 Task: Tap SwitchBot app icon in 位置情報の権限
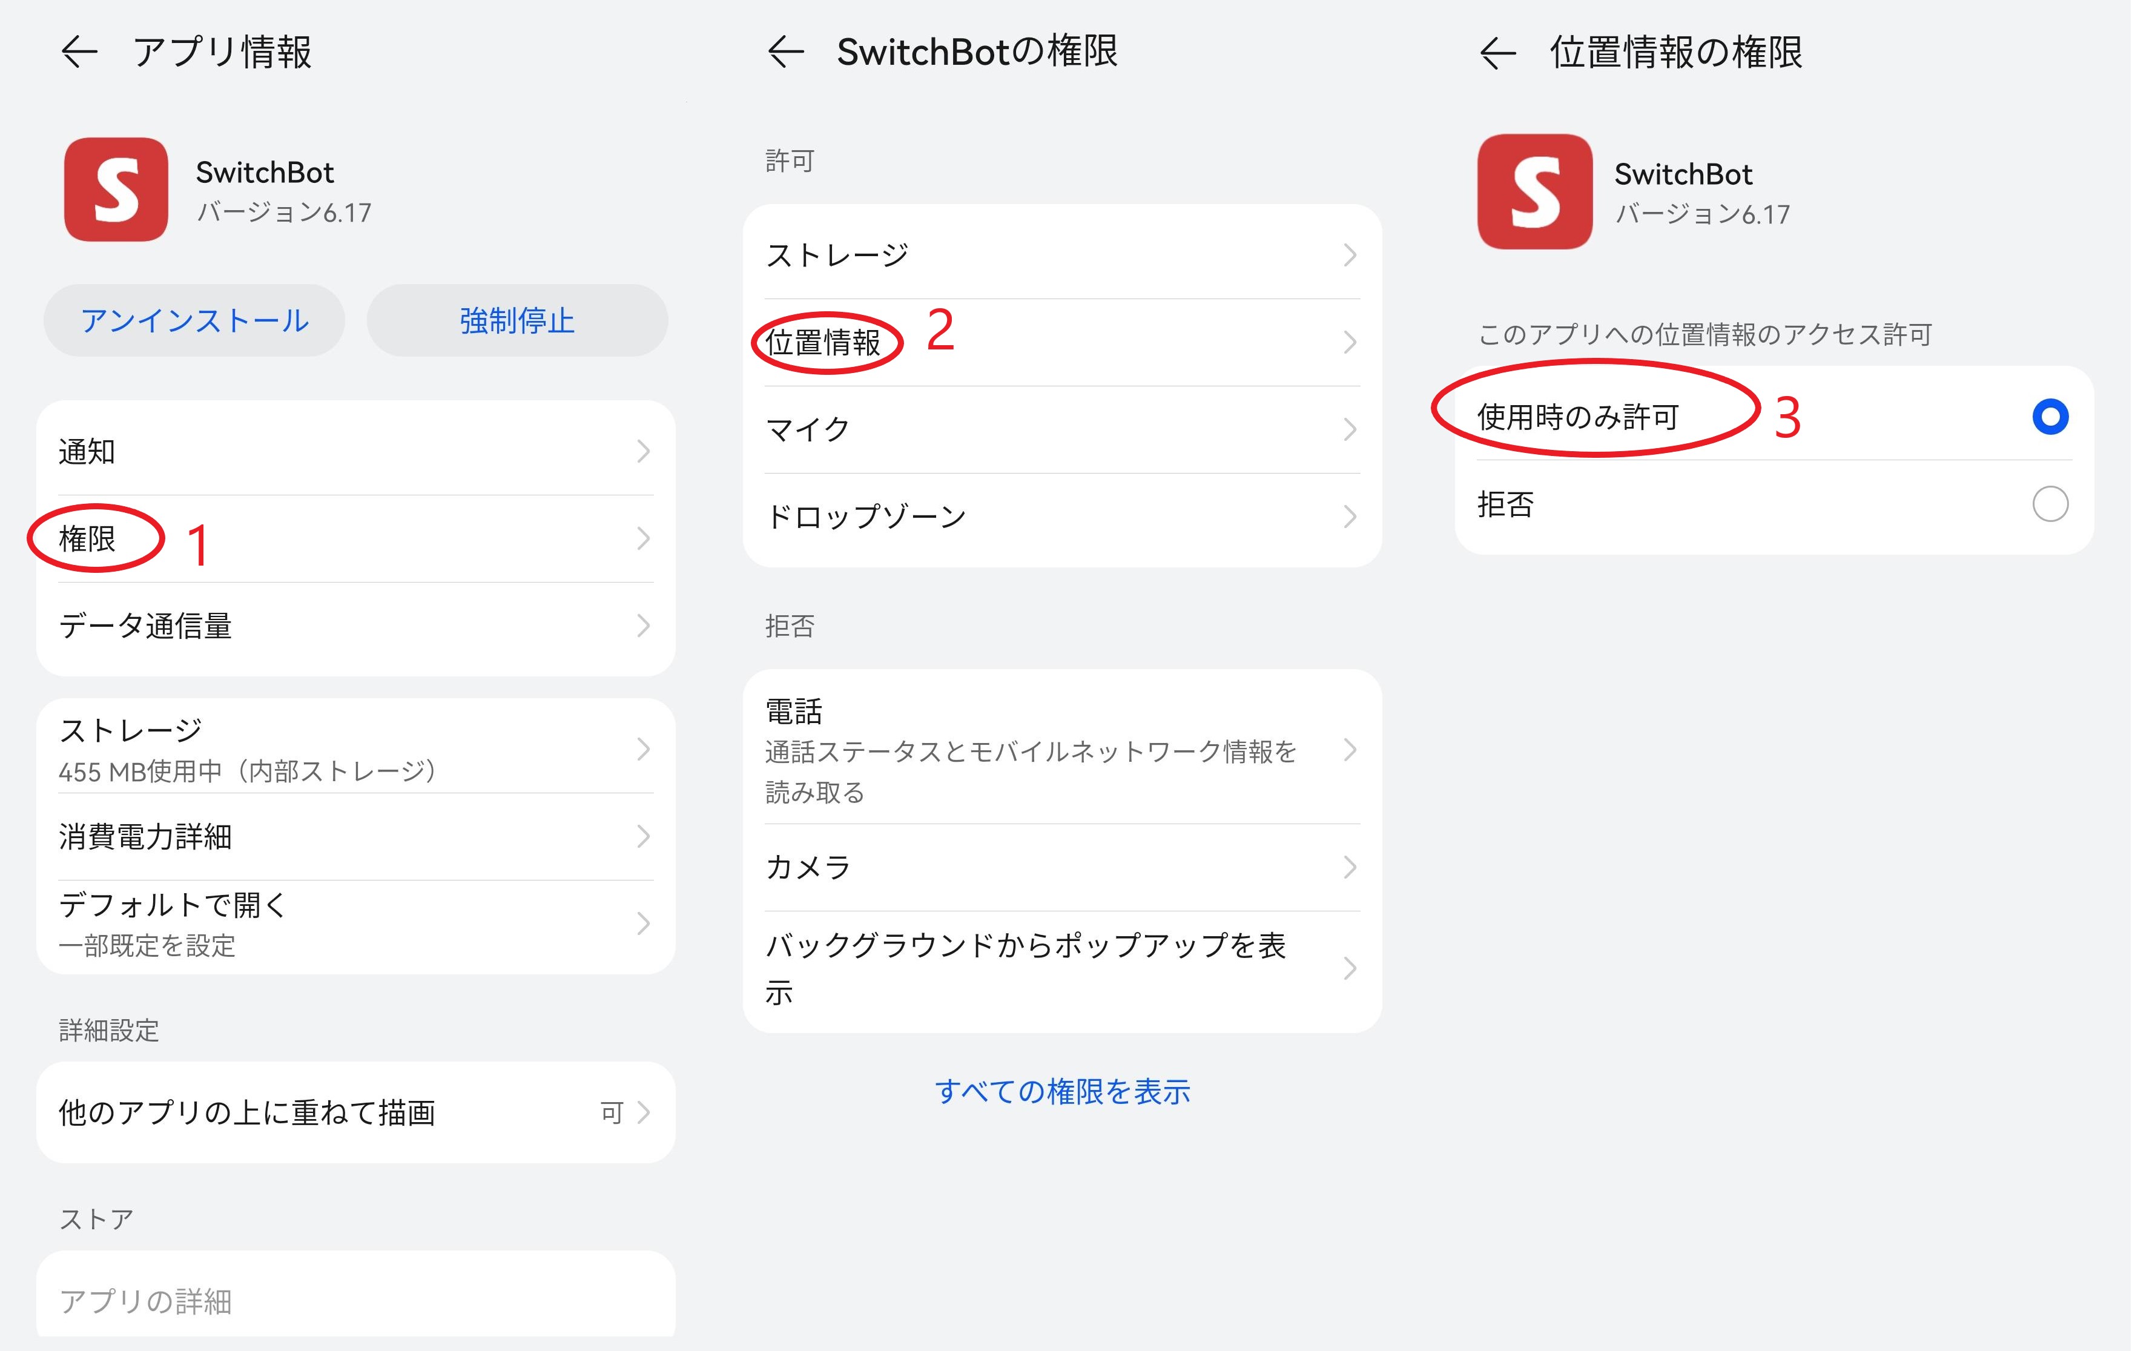coord(1534,191)
